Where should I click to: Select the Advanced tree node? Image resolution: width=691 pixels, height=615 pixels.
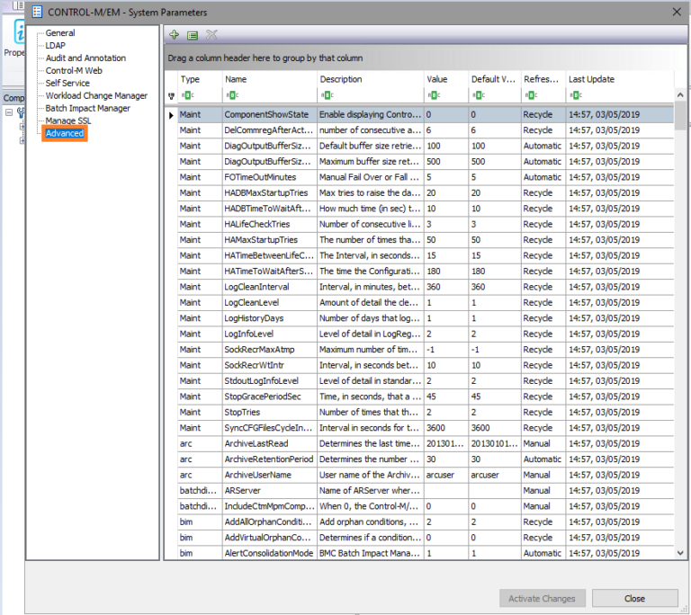coord(65,133)
